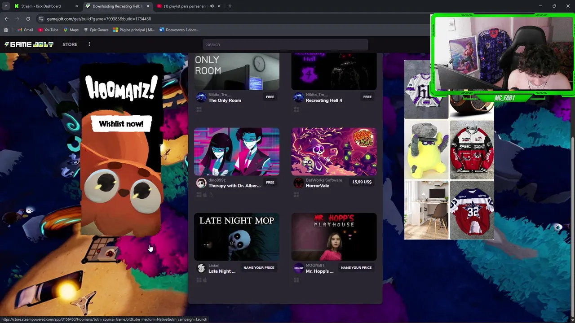Close the YouTube playlist tab
Screen dimensions: 575x323
coord(219,6)
